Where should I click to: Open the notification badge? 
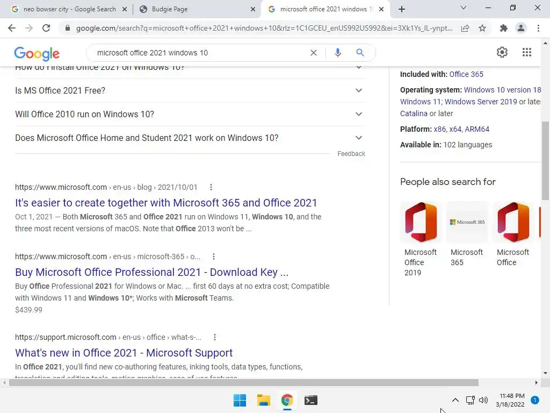click(535, 400)
